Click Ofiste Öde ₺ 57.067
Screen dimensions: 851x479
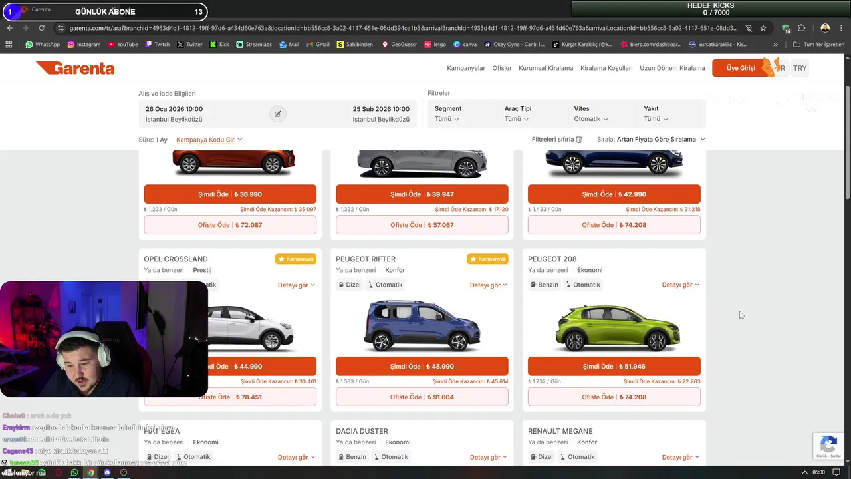422,225
